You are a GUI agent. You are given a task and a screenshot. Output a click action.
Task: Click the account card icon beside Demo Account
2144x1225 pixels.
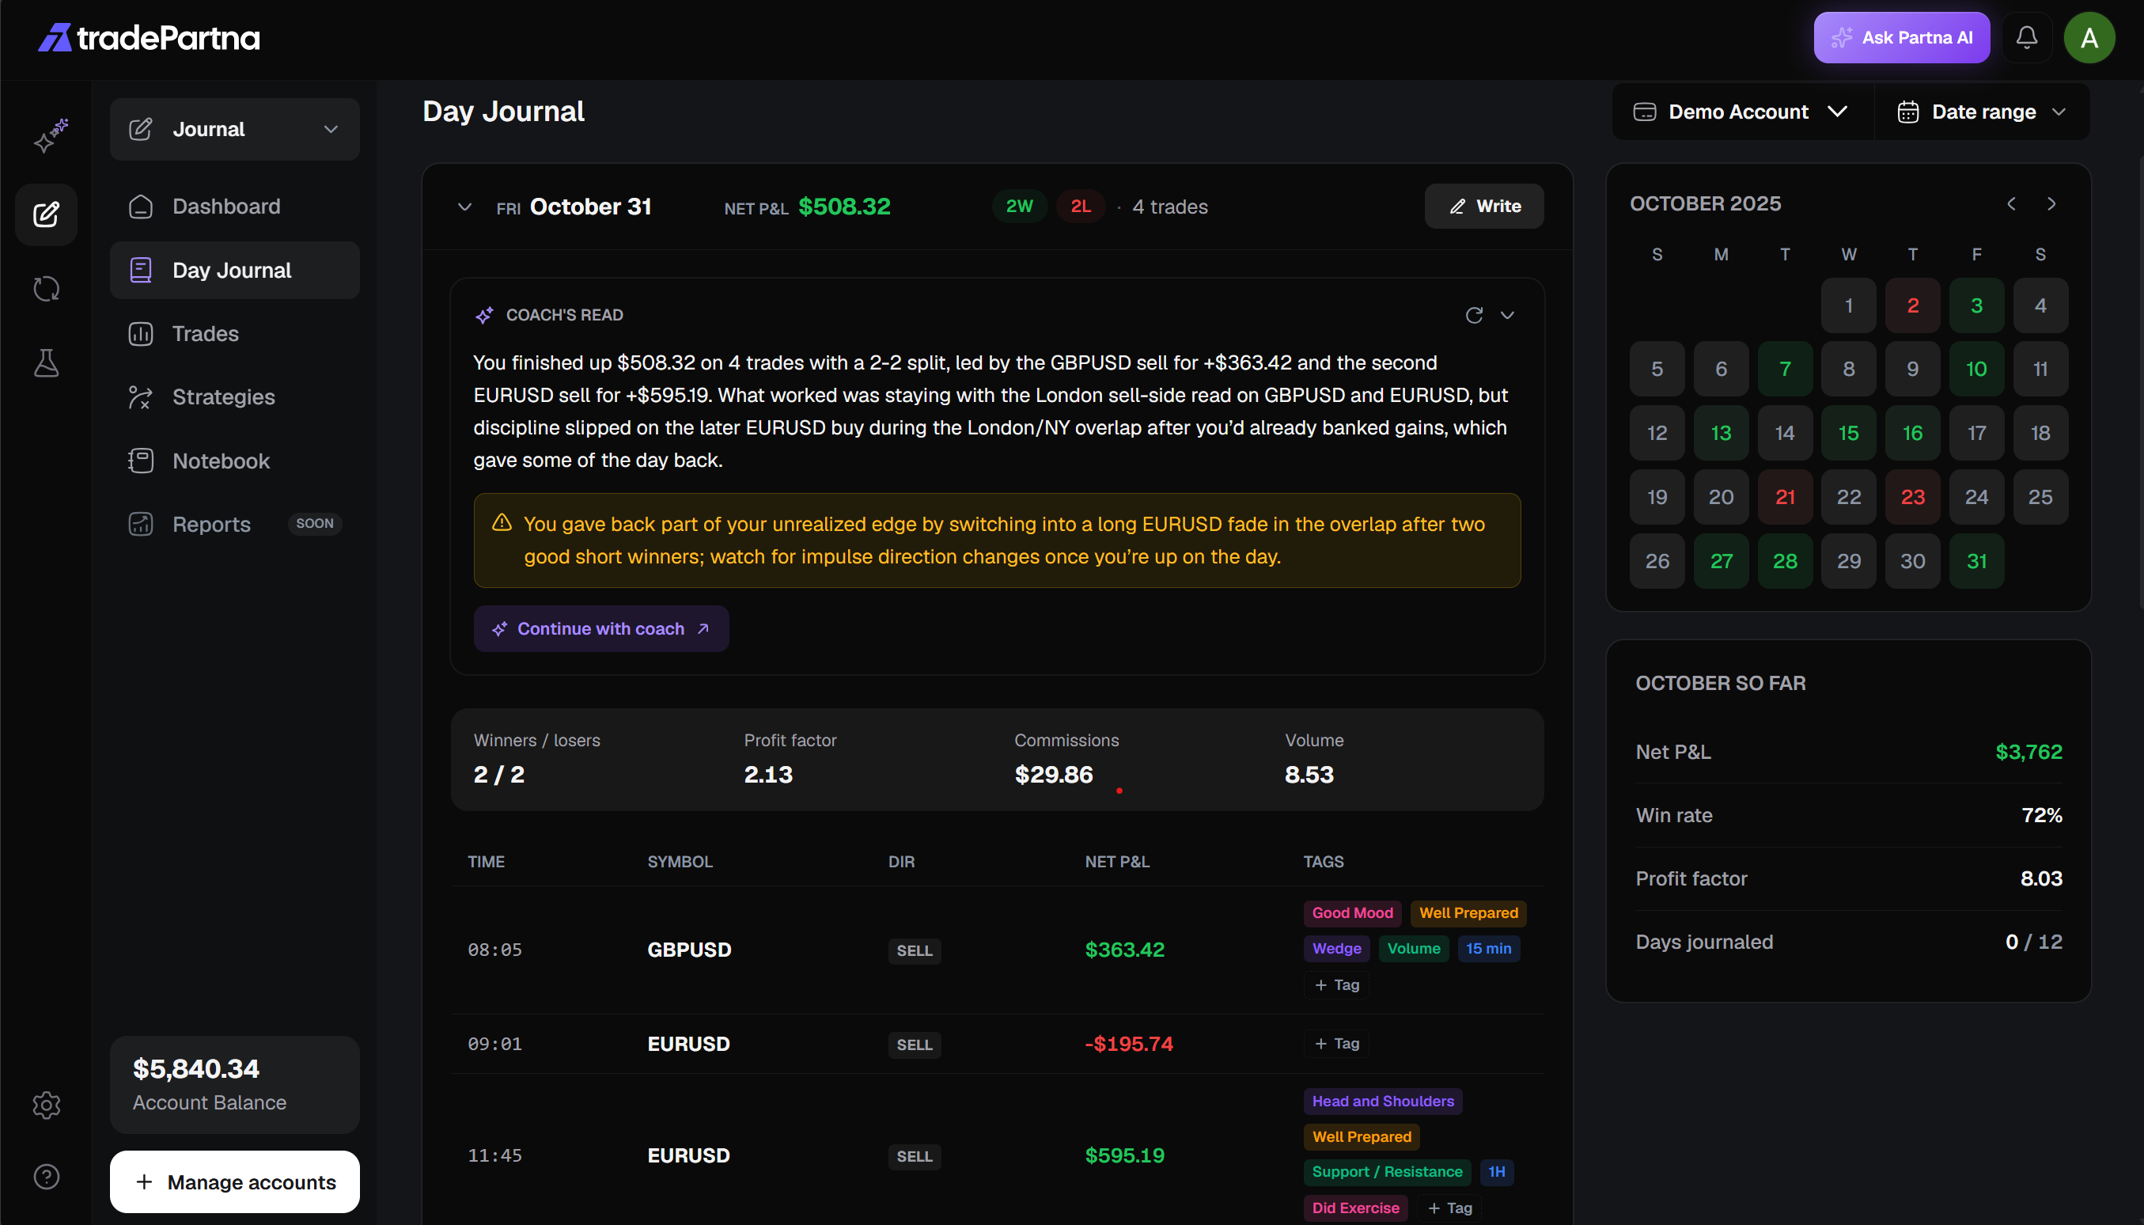[1644, 112]
